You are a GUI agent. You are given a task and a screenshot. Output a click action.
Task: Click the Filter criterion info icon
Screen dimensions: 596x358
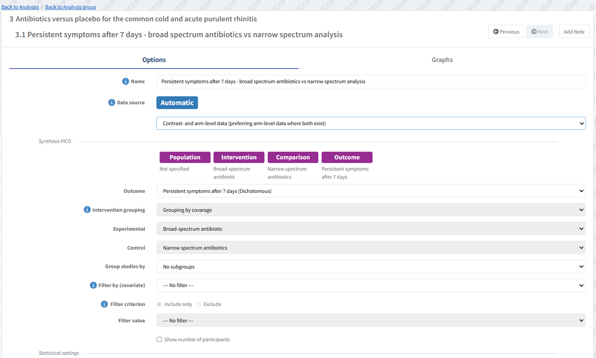pyautogui.click(x=104, y=304)
